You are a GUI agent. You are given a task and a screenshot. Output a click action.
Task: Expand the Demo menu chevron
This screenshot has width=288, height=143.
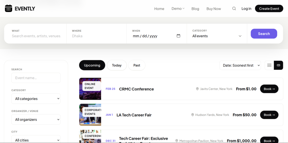(x=183, y=8)
